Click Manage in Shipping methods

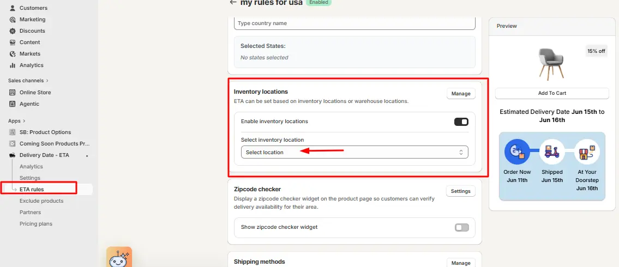(x=461, y=263)
